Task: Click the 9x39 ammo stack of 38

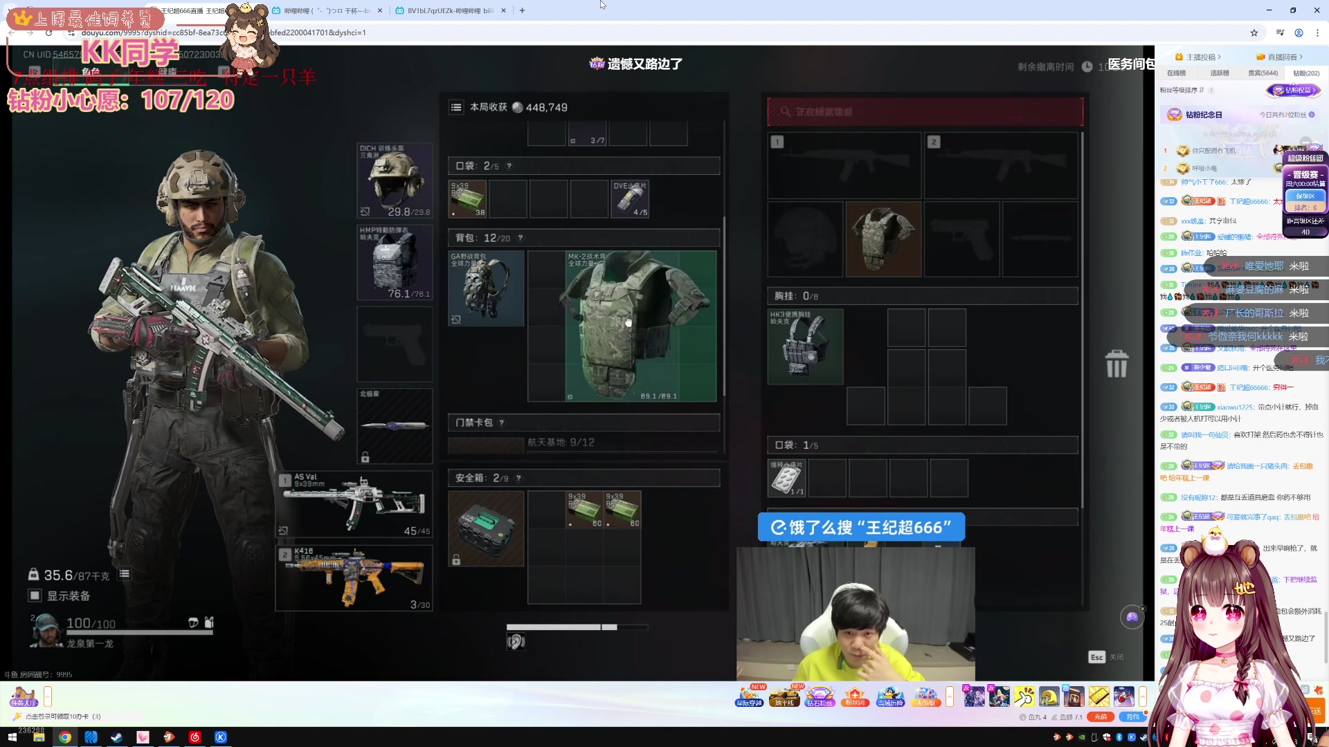Action: (468, 199)
